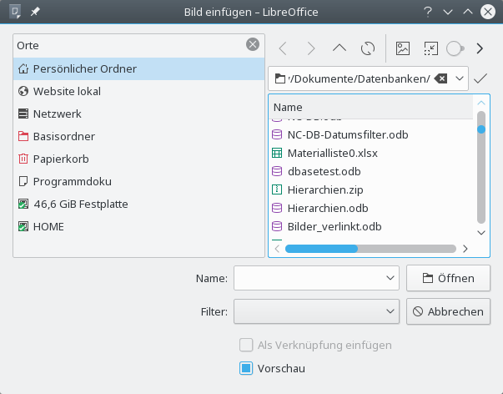Enable the Vorschau checkbox

click(x=246, y=367)
